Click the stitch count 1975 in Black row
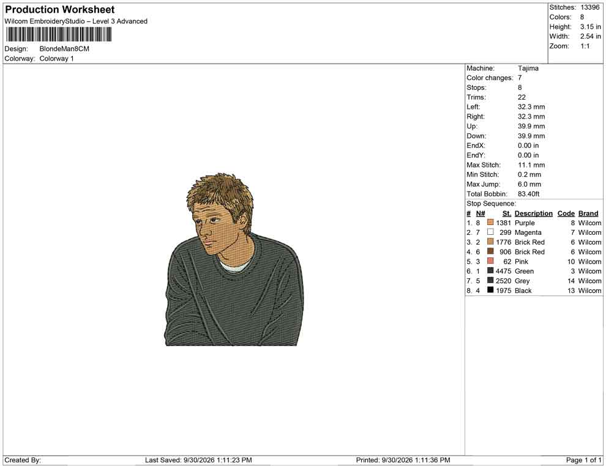Image resolution: width=606 pixels, height=466 pixels. (x=503, y=290)
